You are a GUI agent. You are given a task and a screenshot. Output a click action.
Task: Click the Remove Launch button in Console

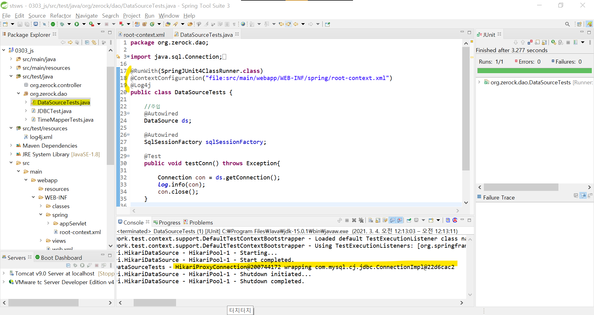point(354,220)
